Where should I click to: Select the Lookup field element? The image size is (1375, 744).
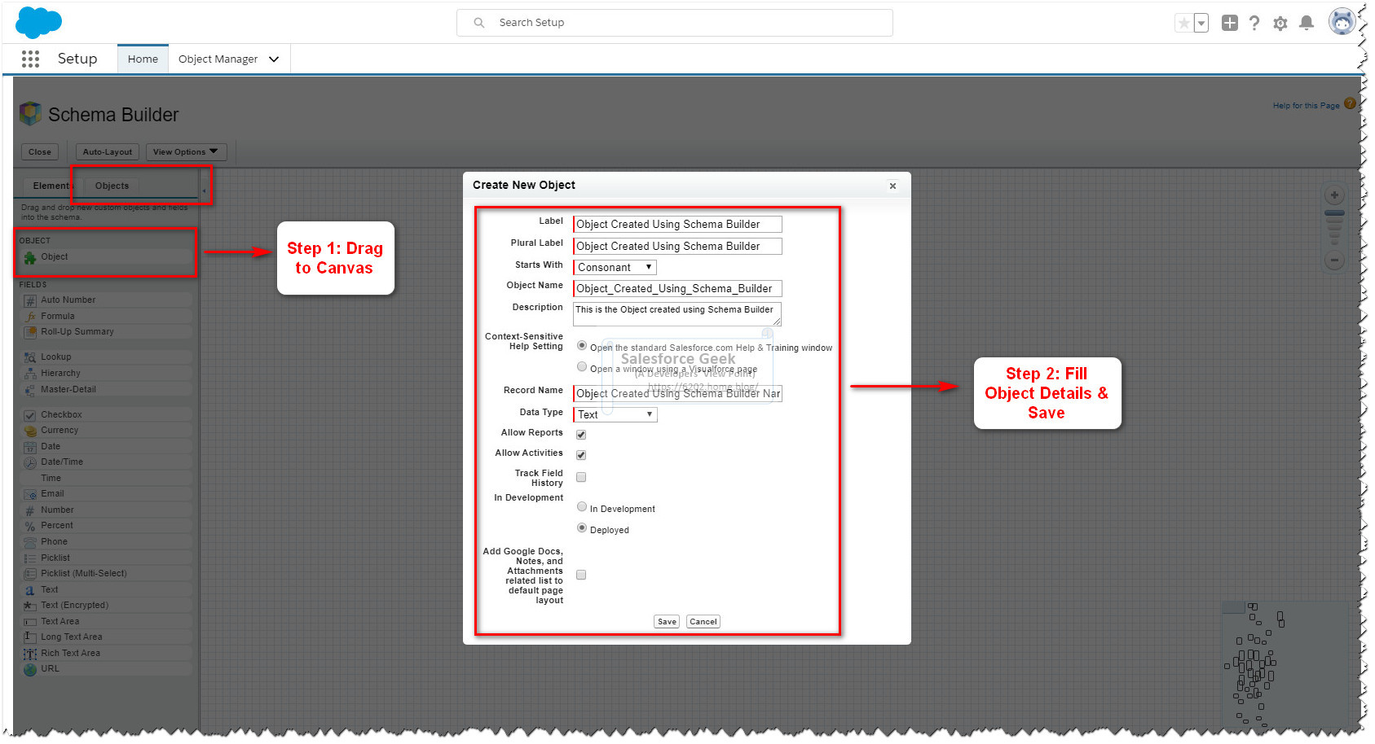pyautogui.click(x=57, y=356)
